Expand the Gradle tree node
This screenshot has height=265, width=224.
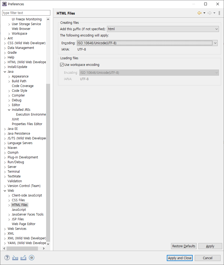click(5, 53)
